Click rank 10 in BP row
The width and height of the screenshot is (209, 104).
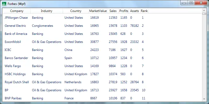[143, 90]
